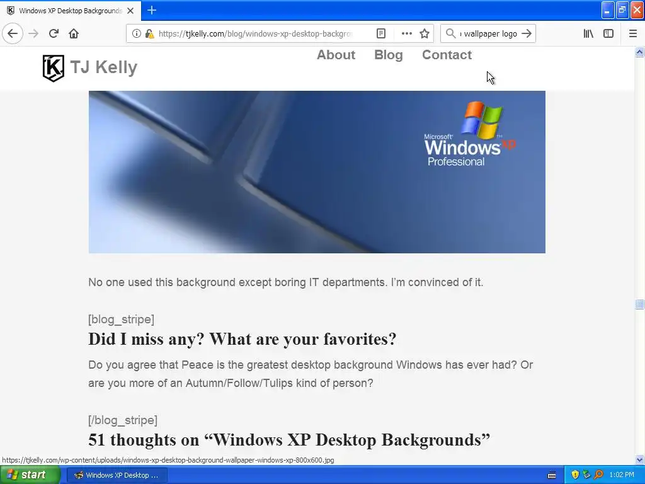Click the search magnifier icon
Viewport: 645px width, 484px height.
tap(451, 34)
